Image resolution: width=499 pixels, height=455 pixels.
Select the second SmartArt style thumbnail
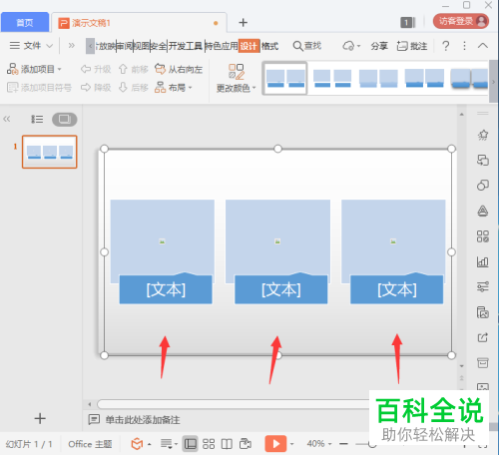tap(332, 79)
